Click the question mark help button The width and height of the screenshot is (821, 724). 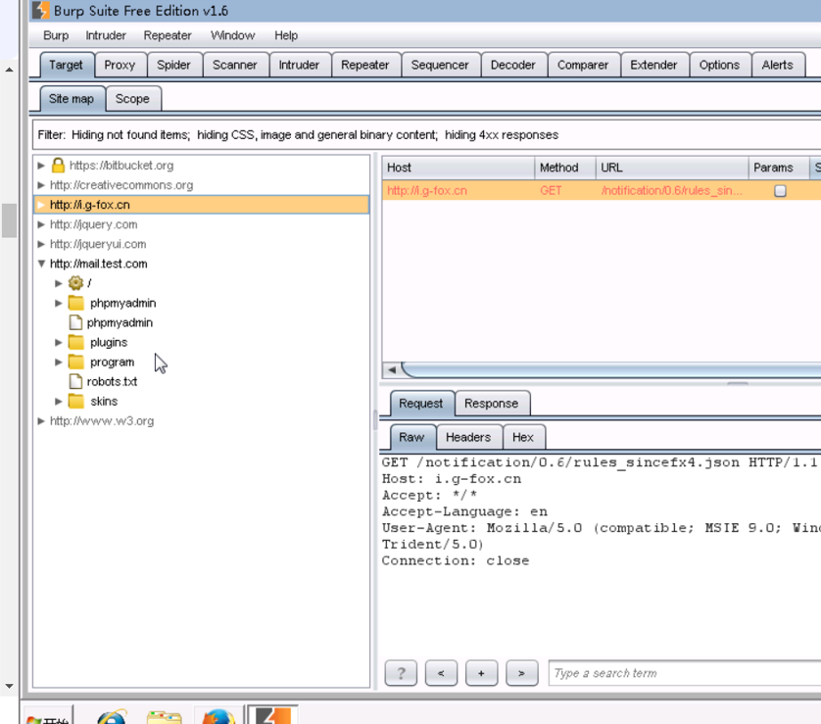pyautogui.click(x=401, y=673)
